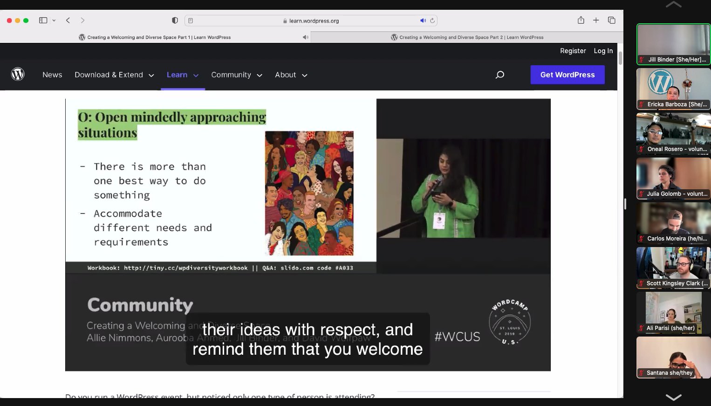This screenshot has height=406, width=711.
Task: Open the News menu item
Action: (x=52, y=75)
